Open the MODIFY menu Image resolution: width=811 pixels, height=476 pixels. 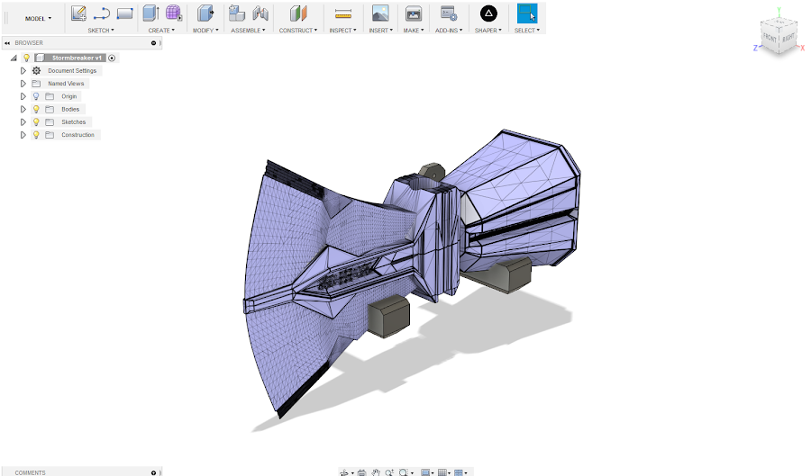[205, 31]
